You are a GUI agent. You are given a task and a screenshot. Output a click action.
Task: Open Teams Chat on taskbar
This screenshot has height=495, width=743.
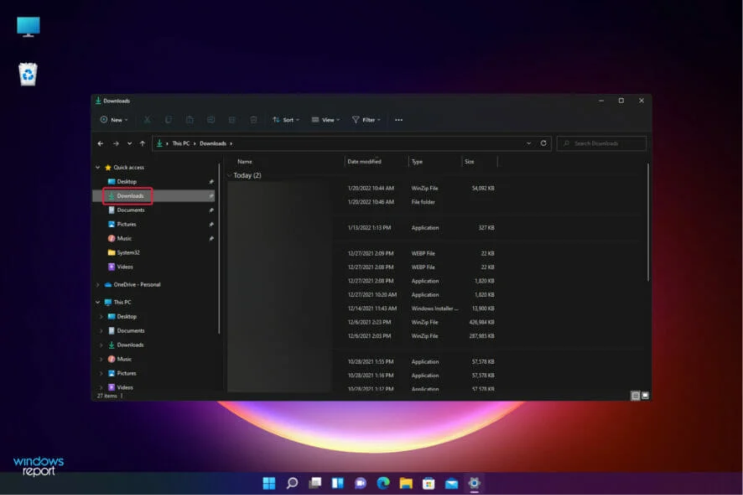point(360,483)
